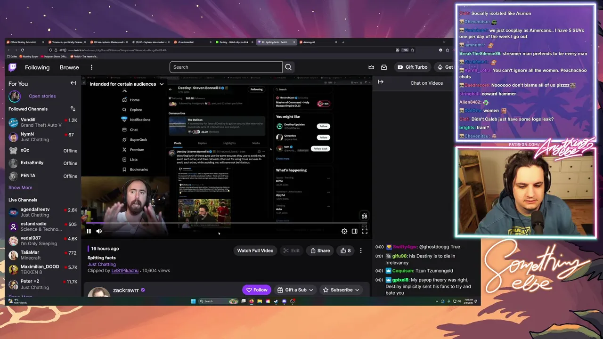
Task: Open File Explorer in the taskbar
Action: click(x=260, y=301)
